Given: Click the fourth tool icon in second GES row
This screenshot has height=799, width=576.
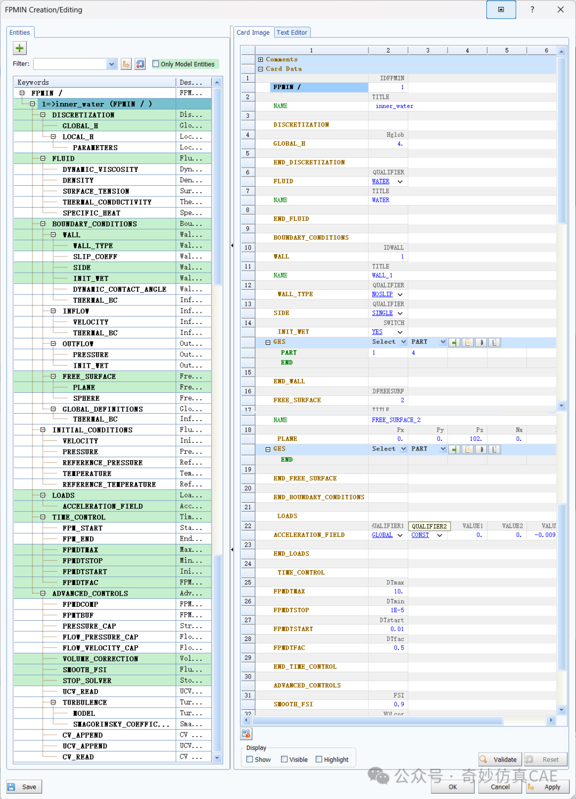Looking at the screenshot, I should point(494,449).
